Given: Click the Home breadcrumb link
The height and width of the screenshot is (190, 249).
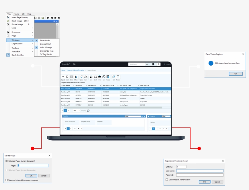Looking at the screenshot, I should tap(63, 70).
